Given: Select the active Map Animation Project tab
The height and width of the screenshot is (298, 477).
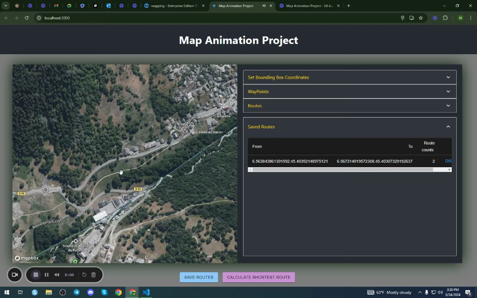Looking at the screenshot, I should pos(236,6).
